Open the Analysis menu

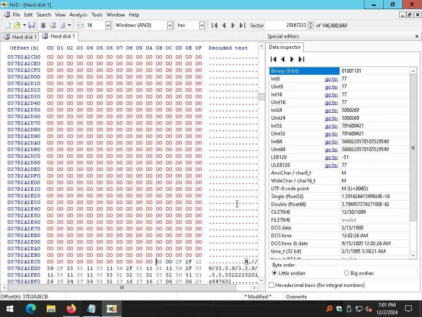78,15
